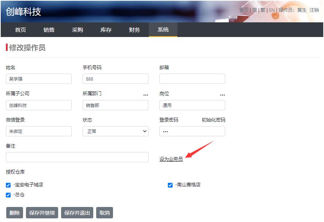
Task: Click the 微信登录 field showing 未绑定
Action: [x=39, y=131]
